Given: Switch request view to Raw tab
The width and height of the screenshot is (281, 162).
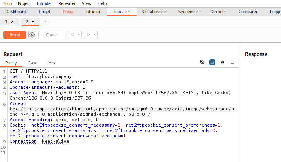Looking at the screenshot, I should [32, 63].
